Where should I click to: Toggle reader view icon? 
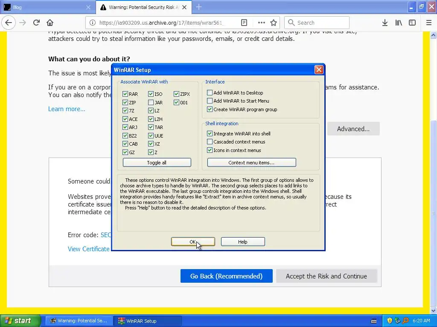(244, 23)
